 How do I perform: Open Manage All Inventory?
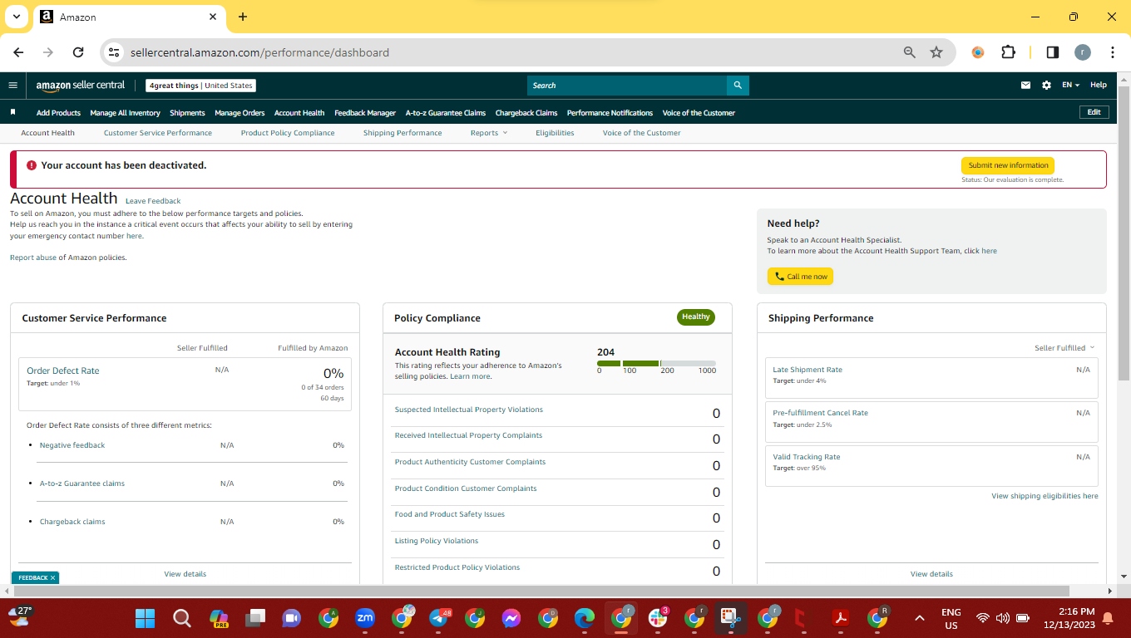tap(125, 113)
